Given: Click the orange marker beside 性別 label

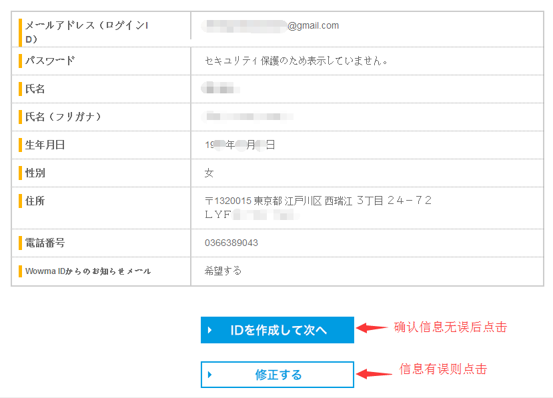Looking at the screenshot, I should [20, 173].
